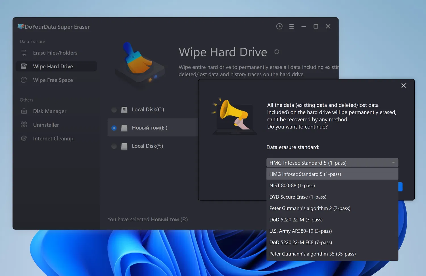The height and width of the screenshot is (276, 426).
Task: Open the Uninstaller tool
Action: [x=56, y=125]
